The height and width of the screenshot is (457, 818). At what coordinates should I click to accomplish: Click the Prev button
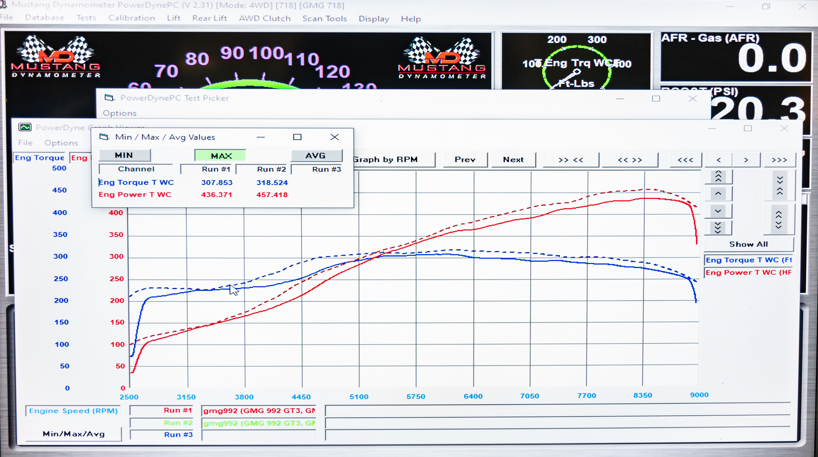click(x=465, y=160)
